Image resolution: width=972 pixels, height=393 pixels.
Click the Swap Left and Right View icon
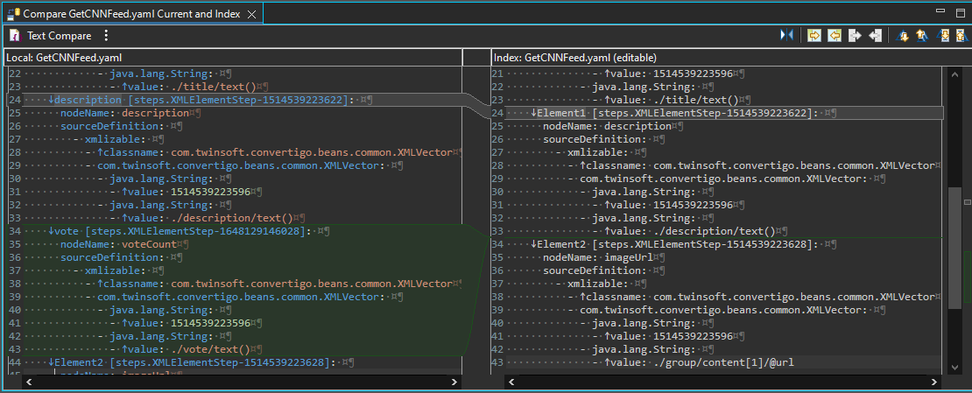(786, 36)
